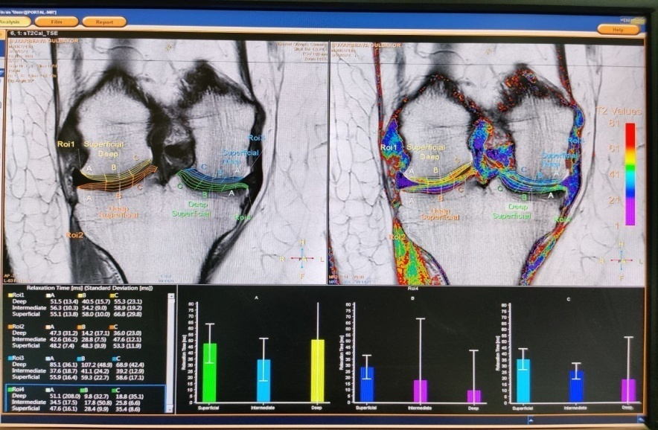The width and height of the screenshot is (658, 430).
Task: Select the Roi2 orange marker in results table
Action: (10, 327)
